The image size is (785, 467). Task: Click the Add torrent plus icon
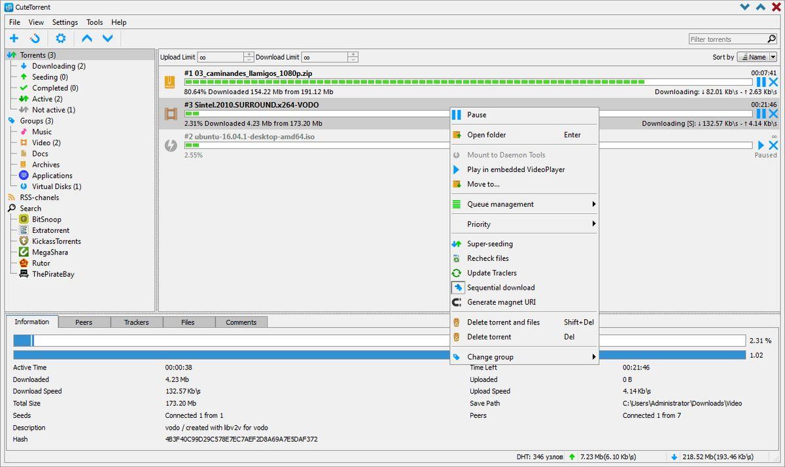coord(14,39)
